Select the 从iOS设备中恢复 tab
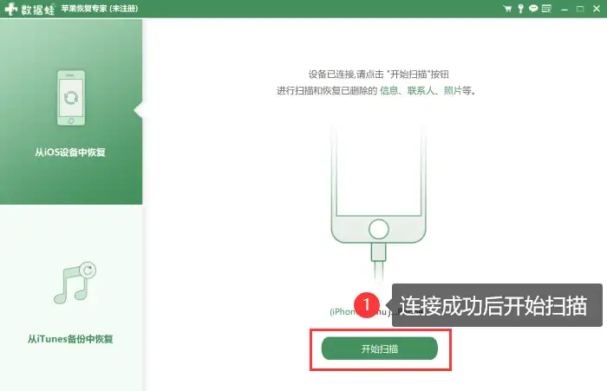 [71, 112]
